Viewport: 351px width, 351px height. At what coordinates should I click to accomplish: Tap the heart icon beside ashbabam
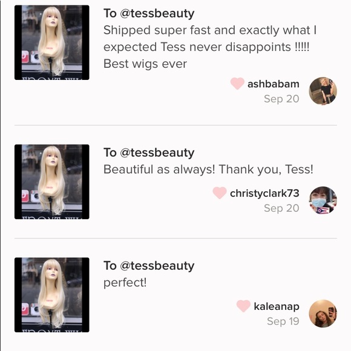237,84
